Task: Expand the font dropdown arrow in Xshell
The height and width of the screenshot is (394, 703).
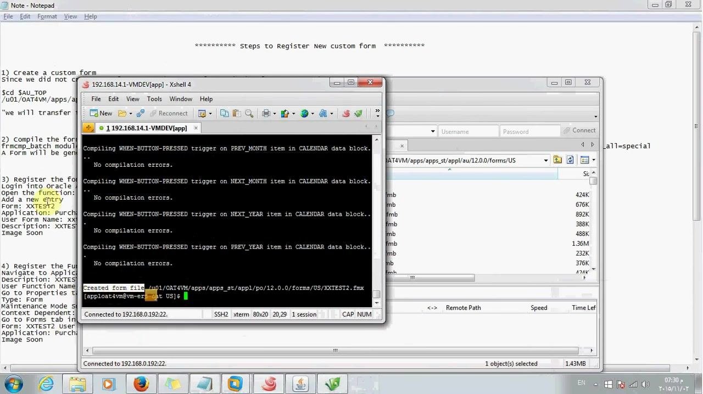Action: pos(331,114)
